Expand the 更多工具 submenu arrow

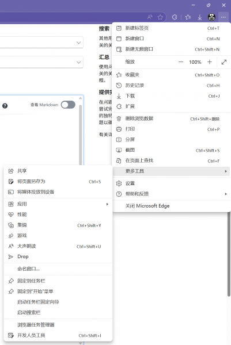pos(226,171)
